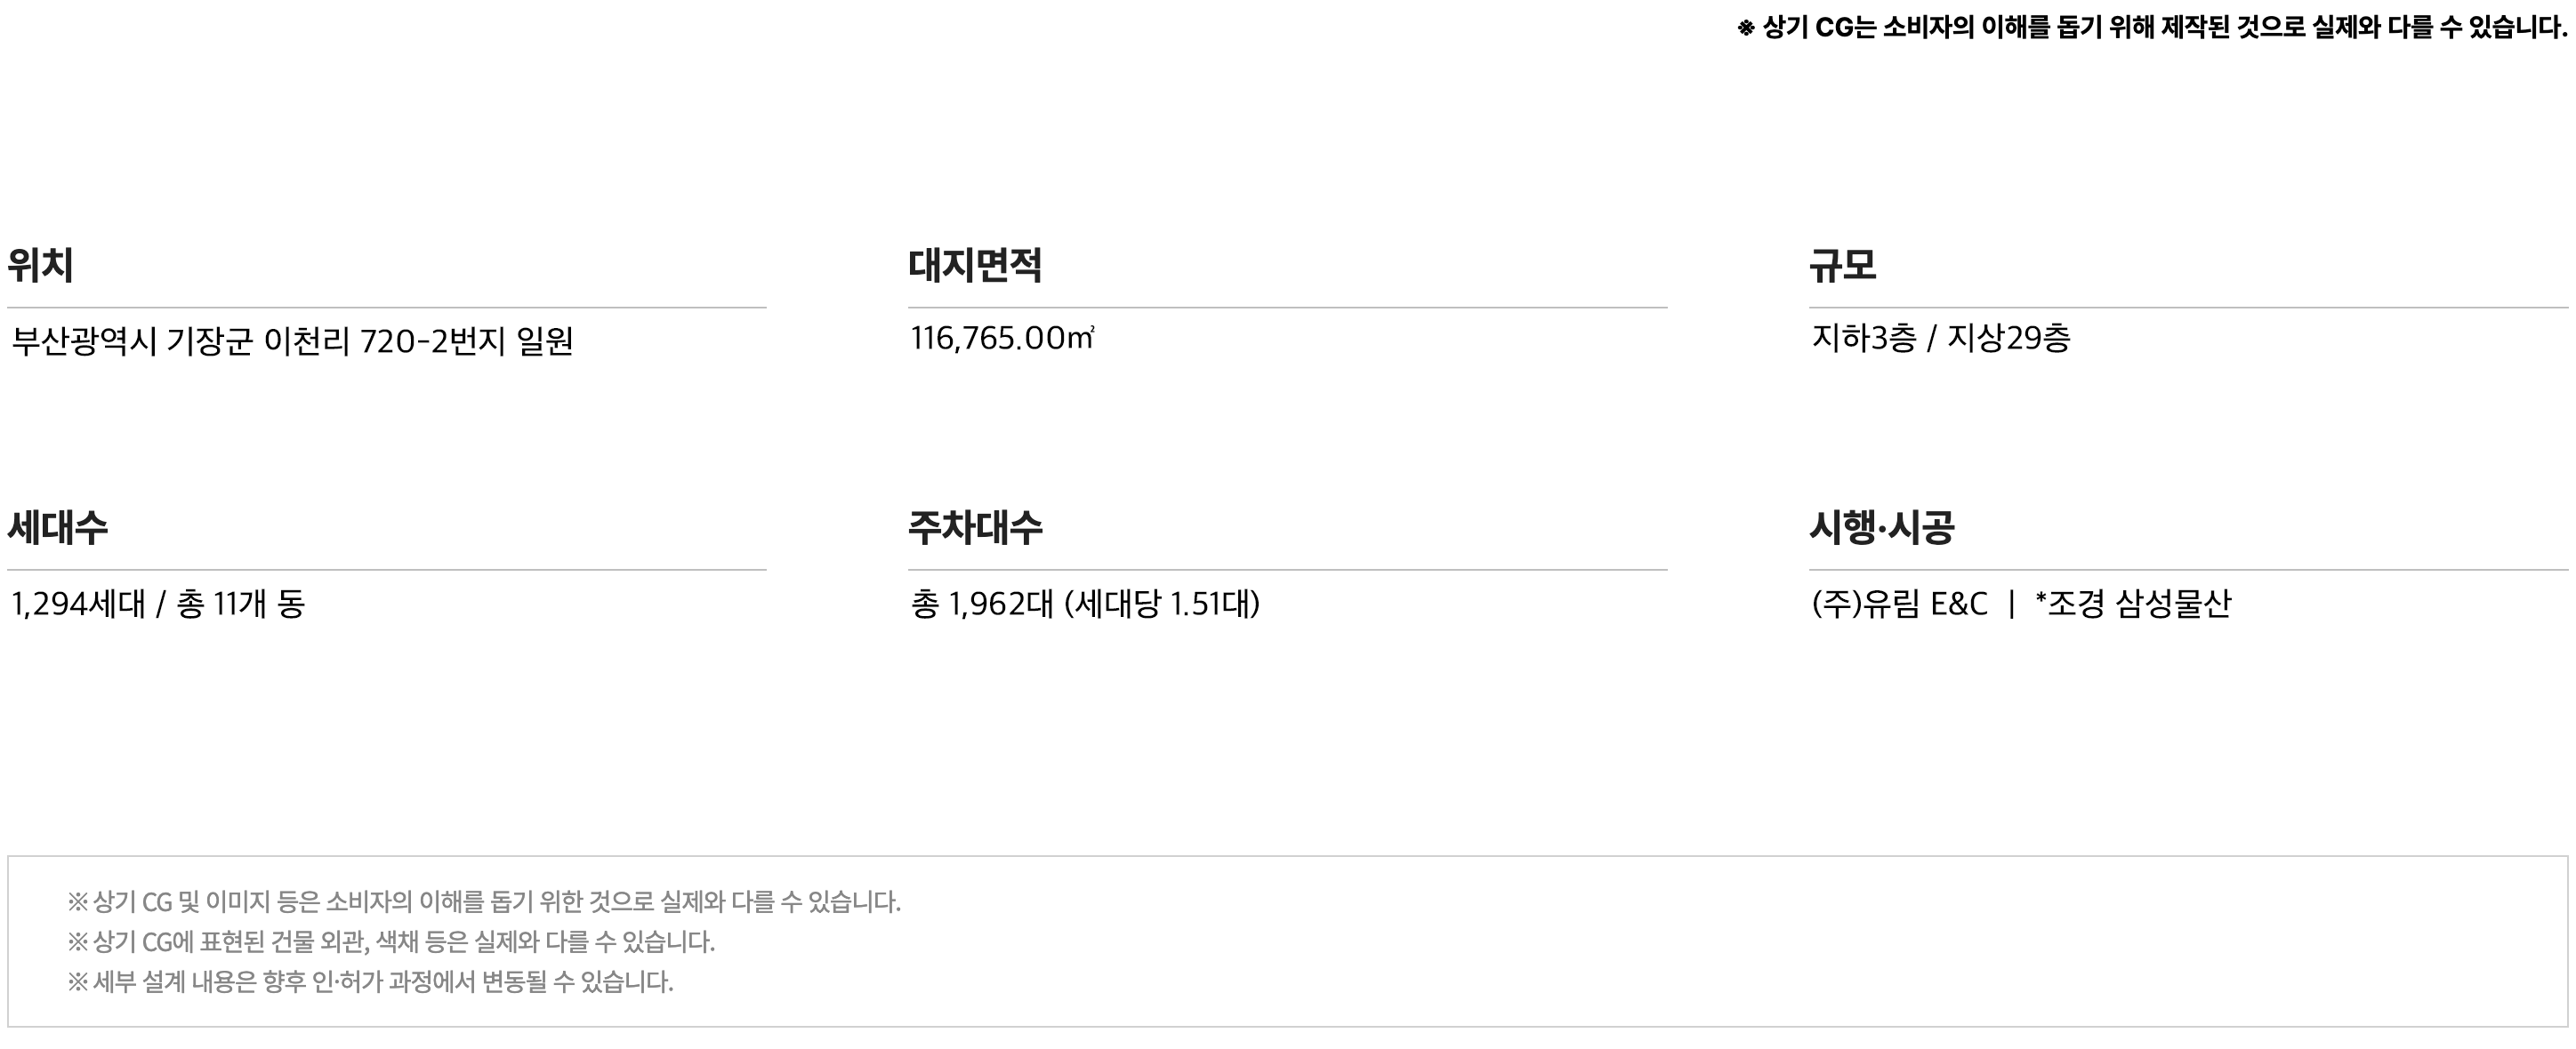The height and width of the screenshot is (1049, 2576).
Task: Click the 세대수 heading
Action: [x=57, y=526]
